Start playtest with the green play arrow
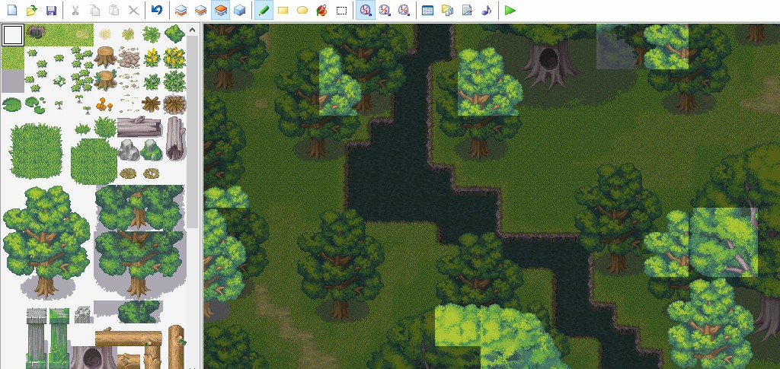Image resolution: width=780 pixels, height=369 pixels. [510, 10]
